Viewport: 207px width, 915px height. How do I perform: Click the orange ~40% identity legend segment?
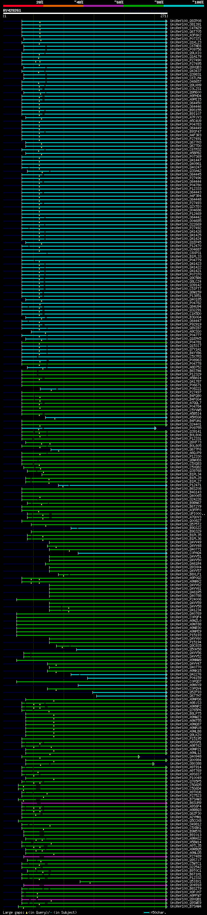point(63,6)
